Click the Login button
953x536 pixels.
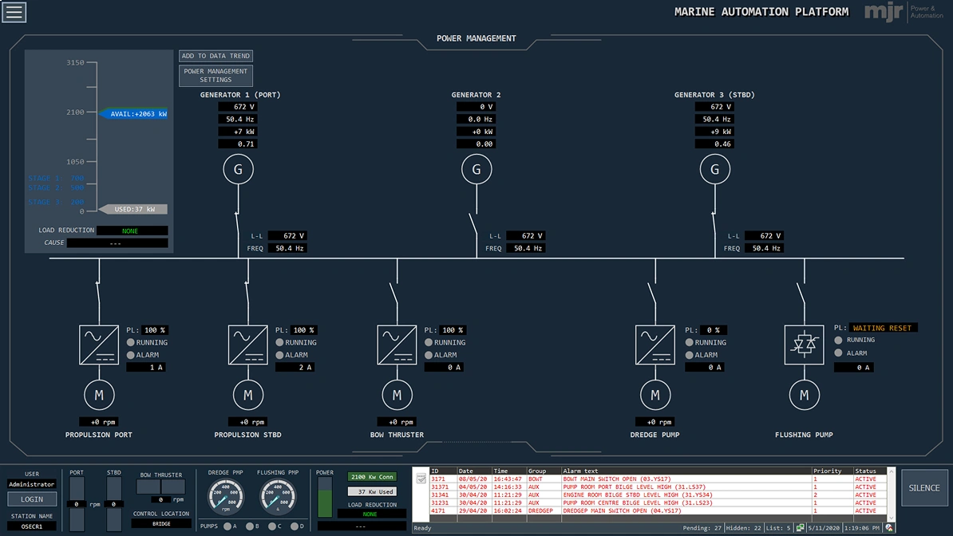click(x=32, y=499)
